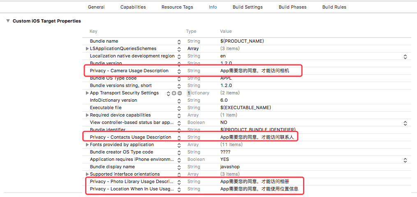The height and width of the screenshot is (197, 417).
Task: Select the Build Phases tab
Action: tap(292, 7)
